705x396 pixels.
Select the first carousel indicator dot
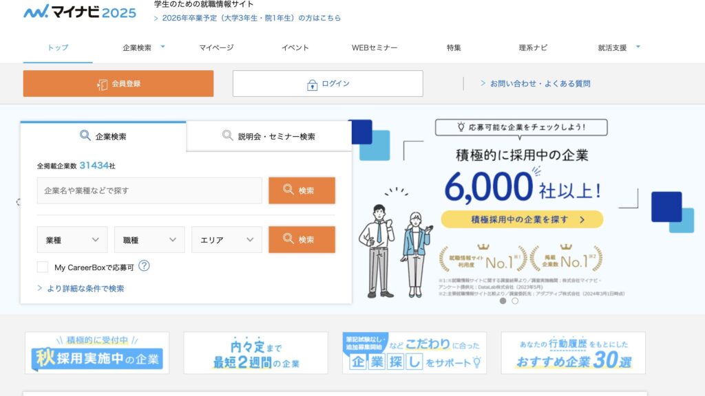click(503, 301)
